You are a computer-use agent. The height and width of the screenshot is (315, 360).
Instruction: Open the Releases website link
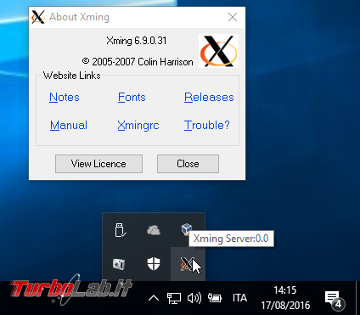pos(209,97)
